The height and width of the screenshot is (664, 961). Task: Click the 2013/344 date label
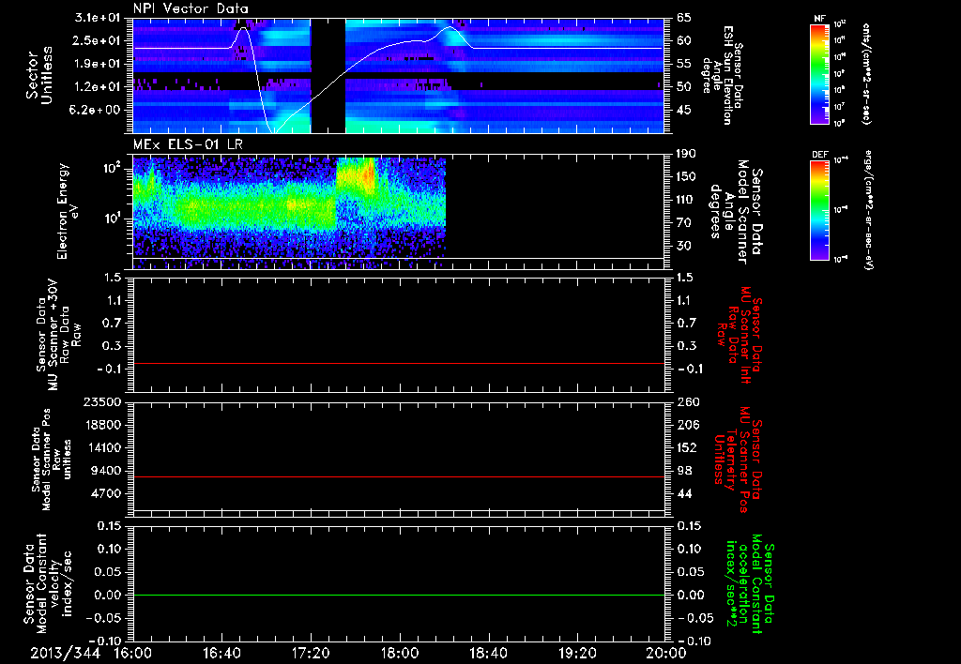[65, 654]
